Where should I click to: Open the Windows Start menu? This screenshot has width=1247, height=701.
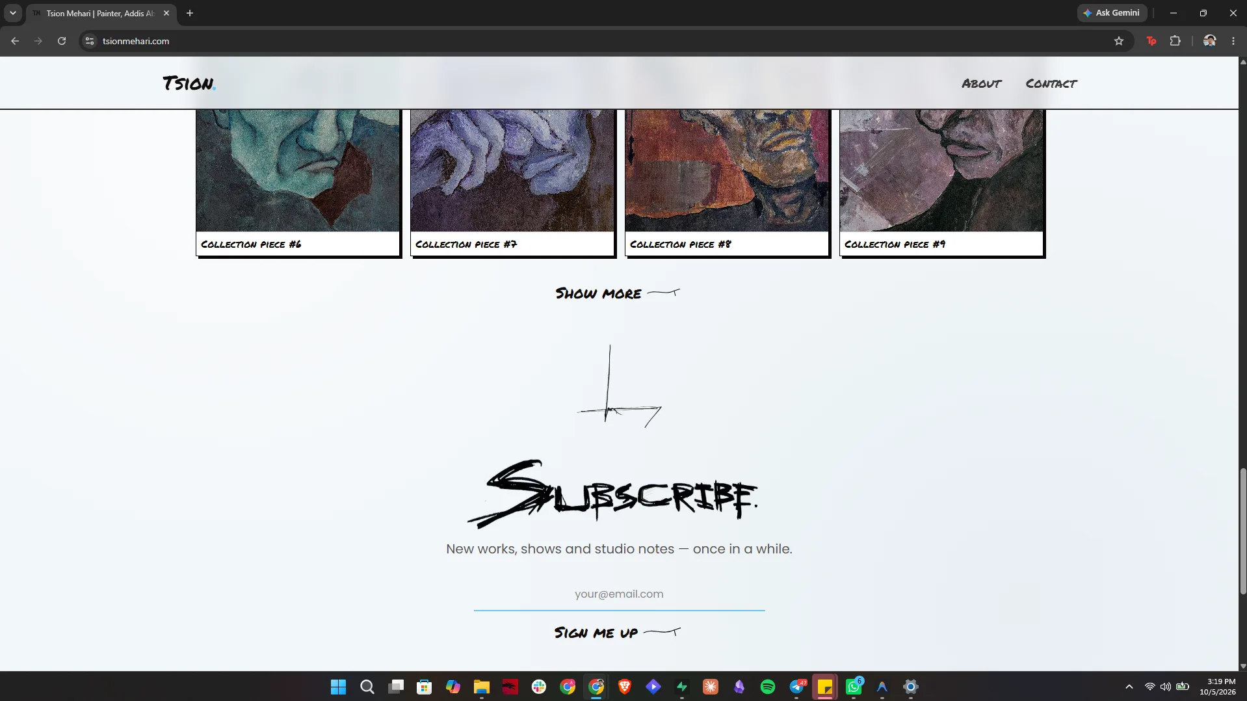(338, 687)
